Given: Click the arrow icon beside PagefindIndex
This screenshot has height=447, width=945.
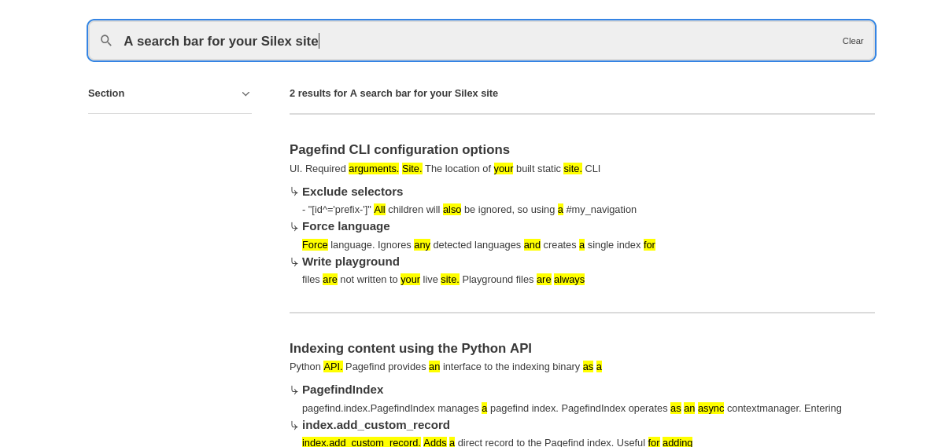Looking at the screenshot, I should point(294,390).
